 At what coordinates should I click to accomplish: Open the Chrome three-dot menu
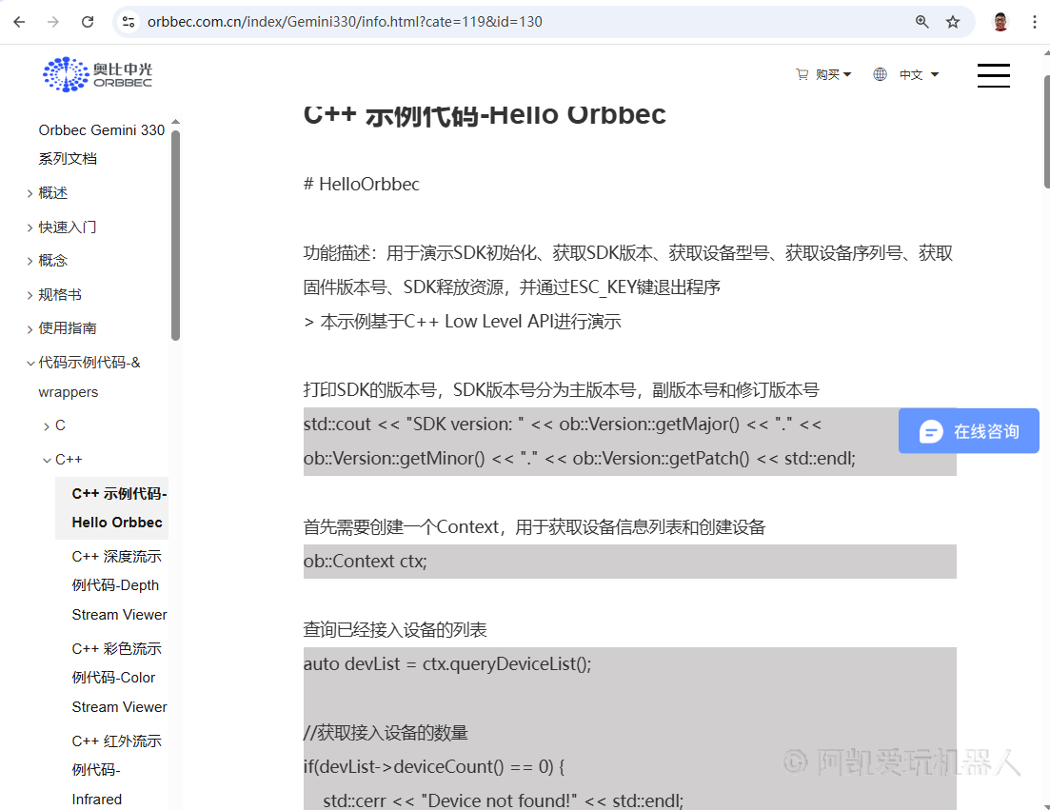point(1035,22)
